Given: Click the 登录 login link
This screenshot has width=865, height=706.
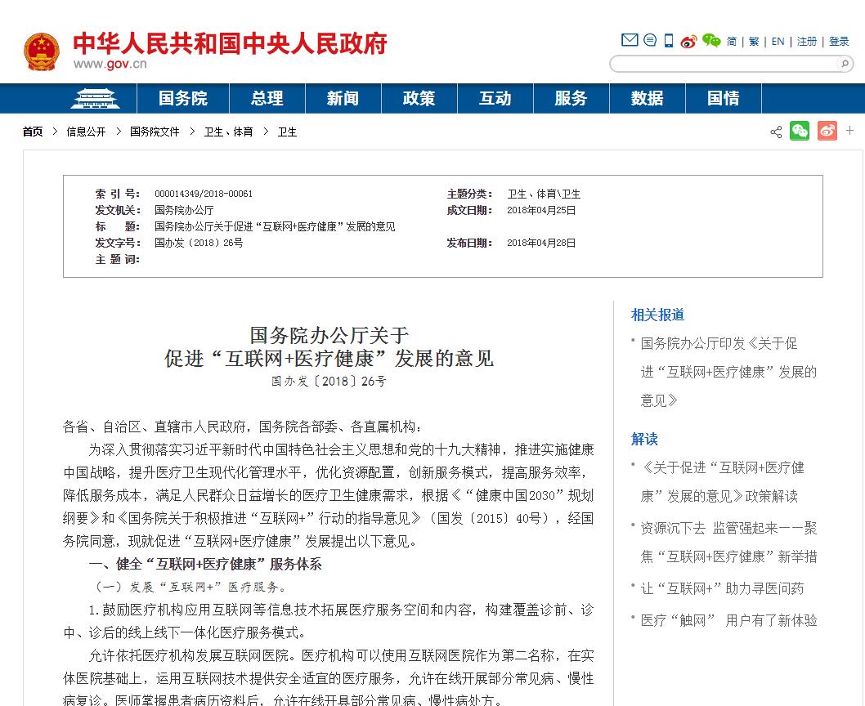Looking at the screenshot, I should 839,42.
